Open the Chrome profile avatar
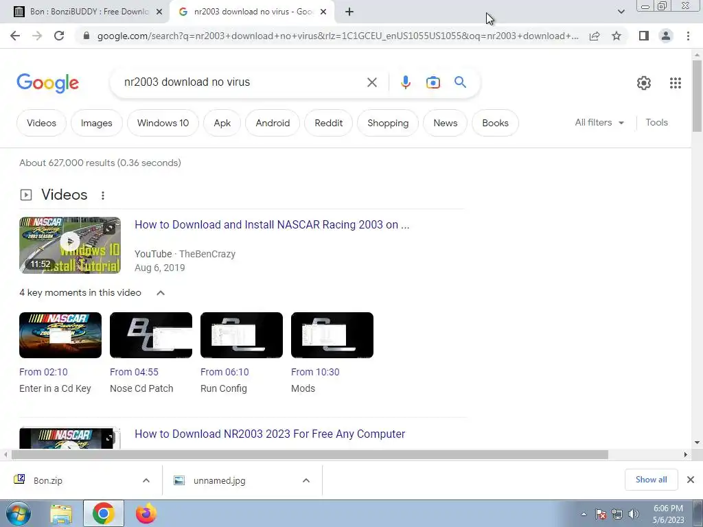703x527 pixels. tap(666, 36)
